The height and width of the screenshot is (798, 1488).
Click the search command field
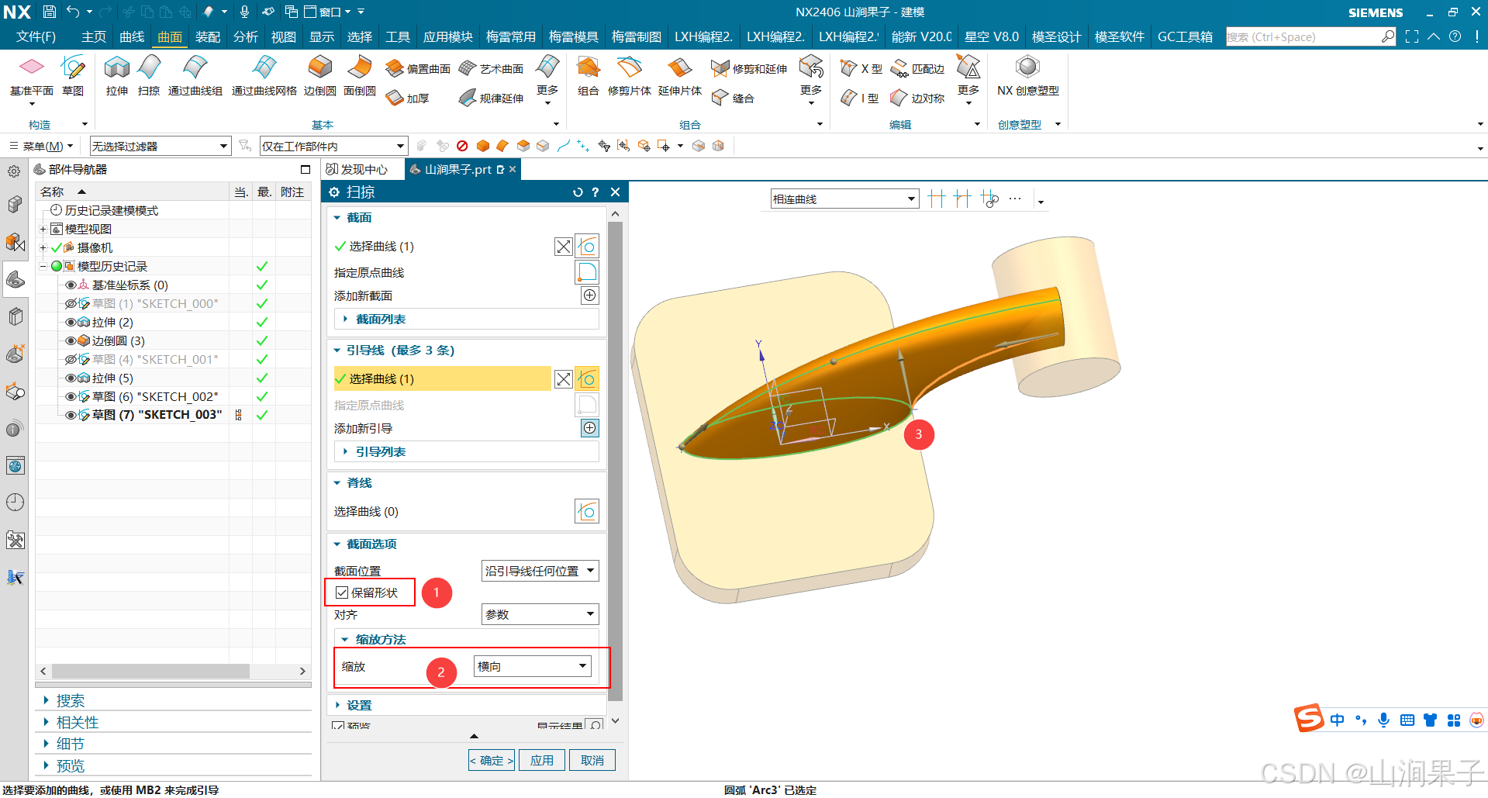coord(1304,36)
